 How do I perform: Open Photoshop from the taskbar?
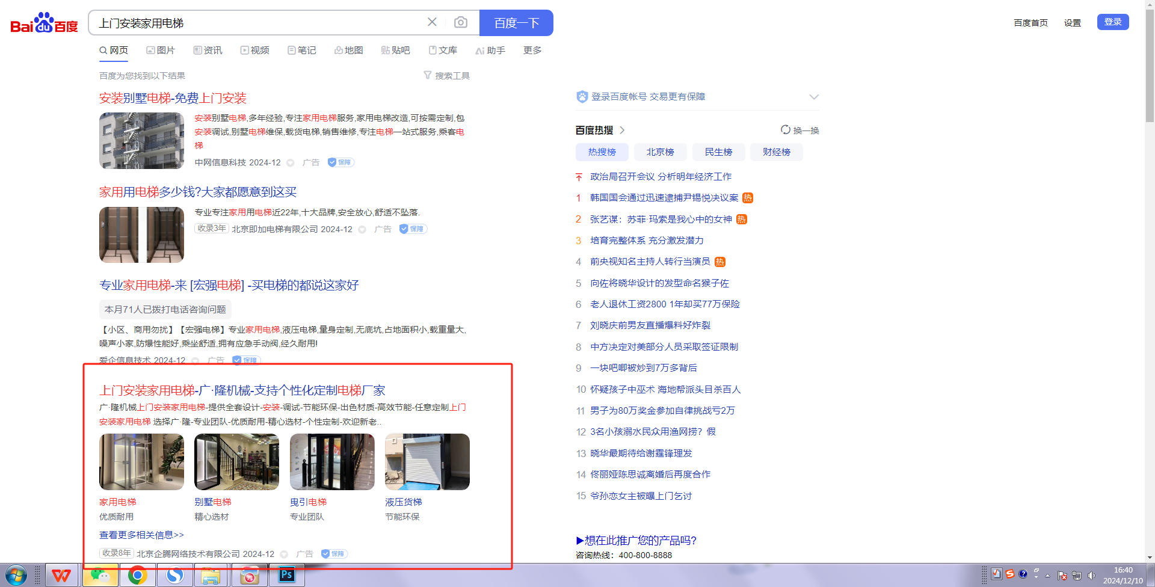tap(287, 575)
